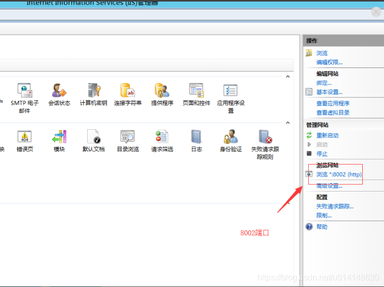Click the 帮助 link
The width and height of the screenshot is (384, 287).
pyautogui.click(x=322, y=227)
